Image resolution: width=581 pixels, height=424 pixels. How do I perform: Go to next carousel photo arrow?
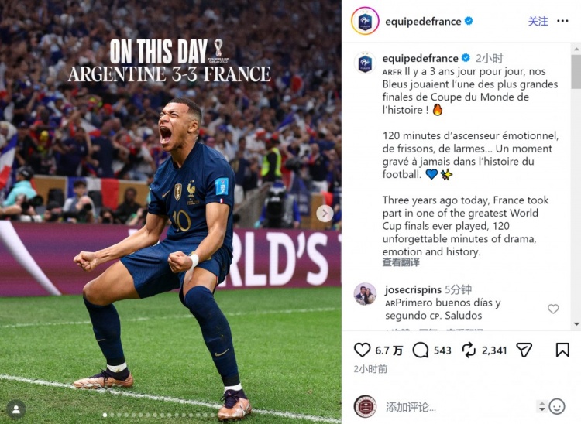325,213
